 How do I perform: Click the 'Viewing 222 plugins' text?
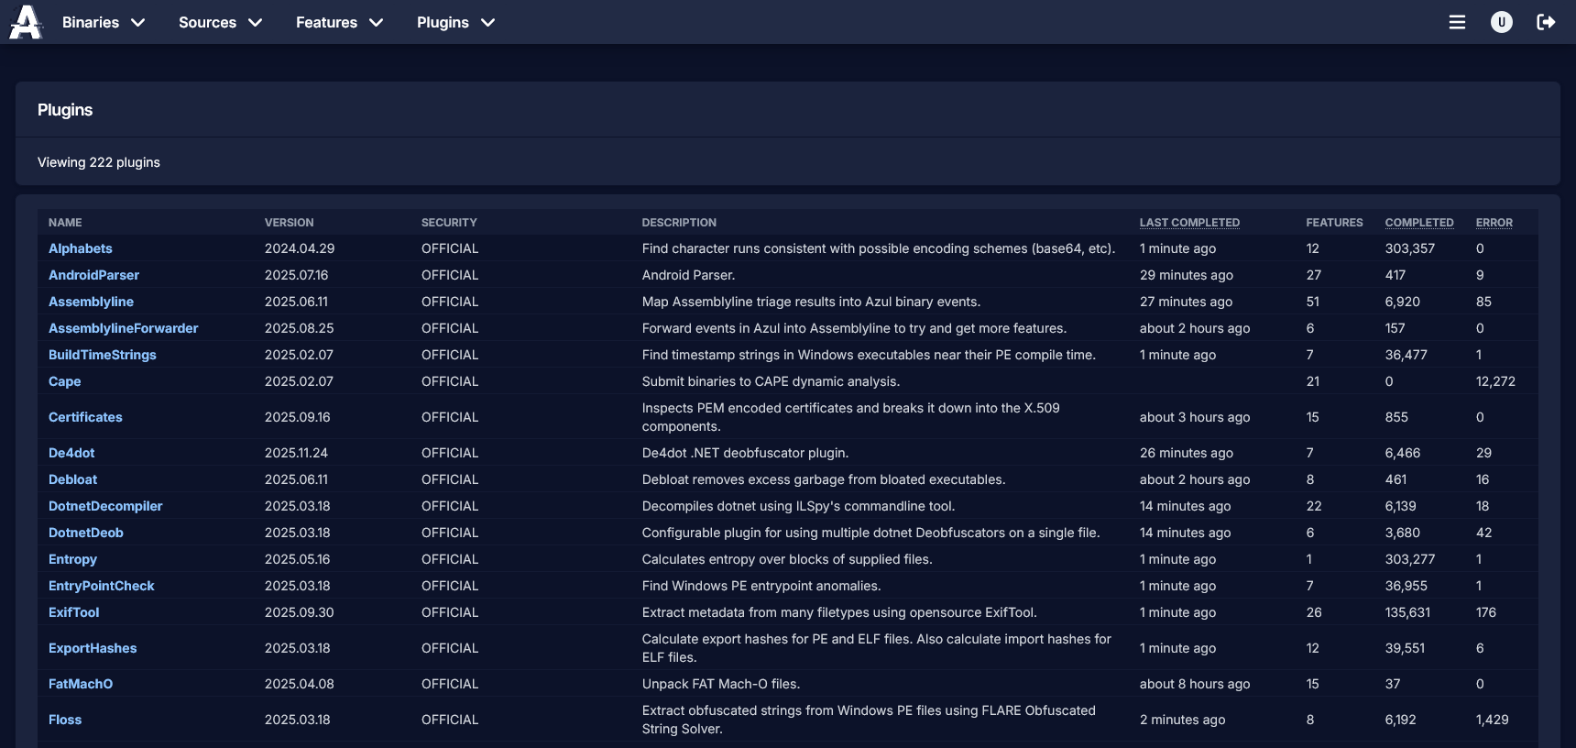tap(99, 162)
